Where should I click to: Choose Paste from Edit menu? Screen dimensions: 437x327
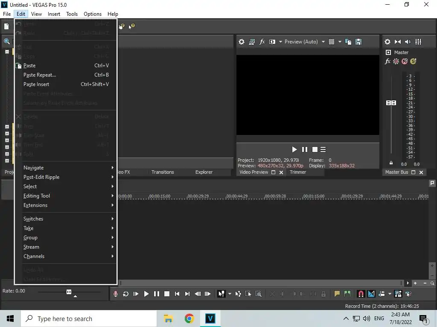(x=65, y=66)
